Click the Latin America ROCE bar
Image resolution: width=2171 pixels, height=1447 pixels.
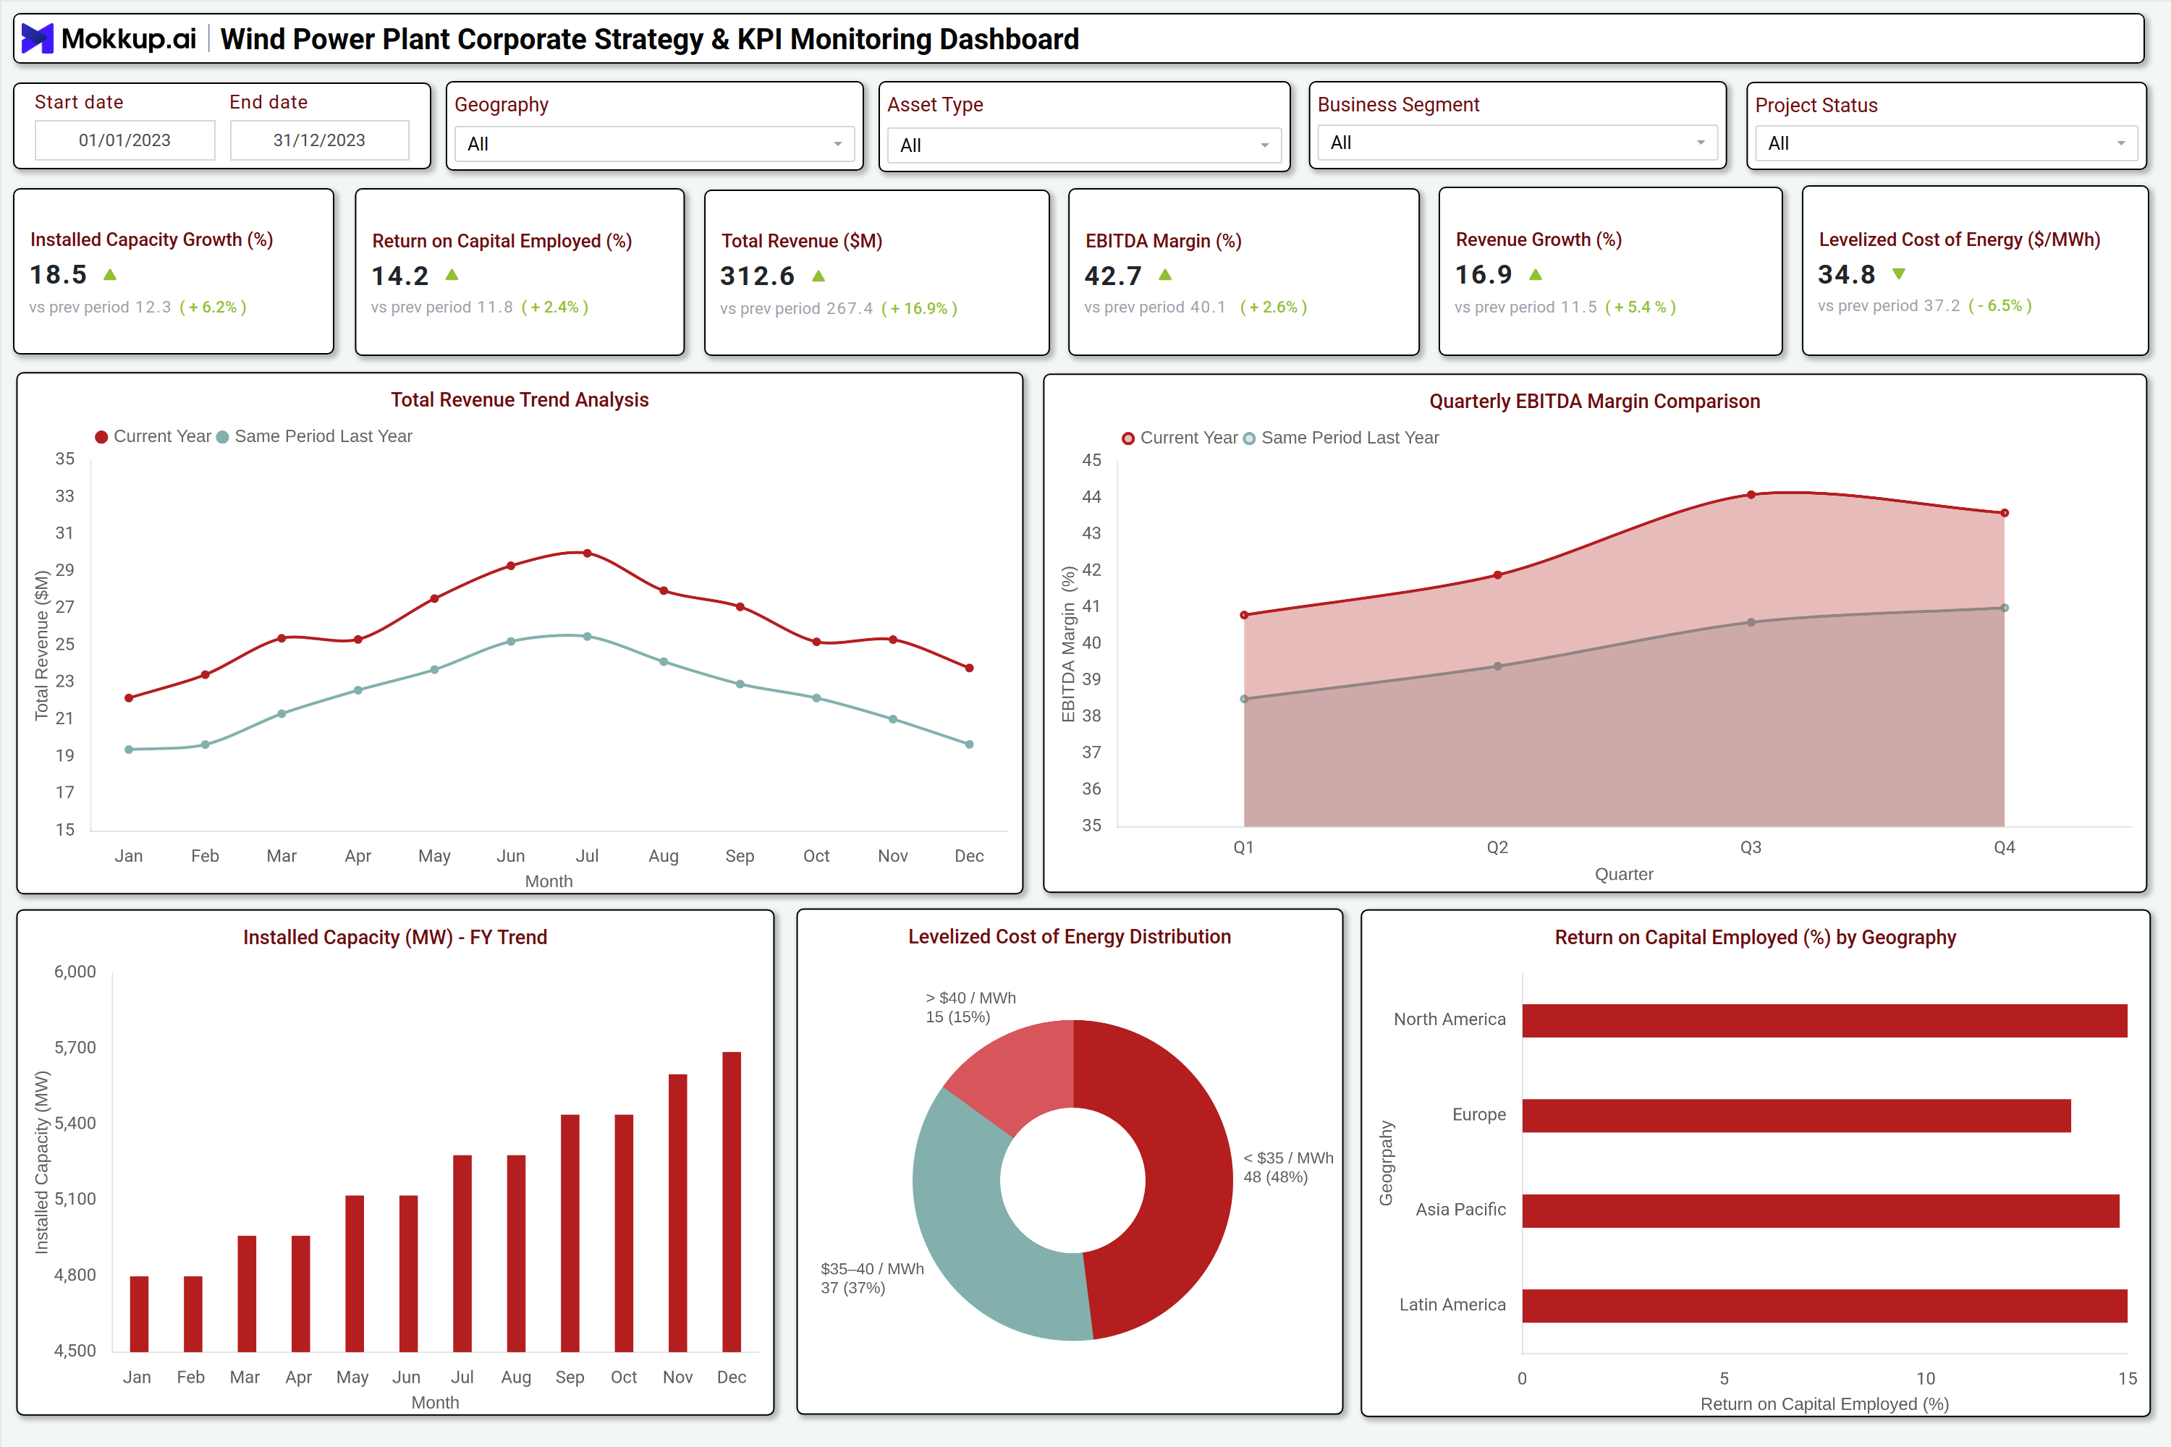click(x=1825, y=1306)
